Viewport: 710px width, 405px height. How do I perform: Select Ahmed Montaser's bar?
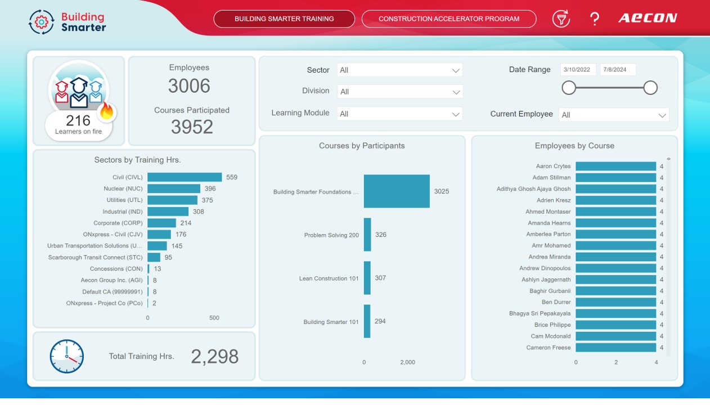point(615,211)
